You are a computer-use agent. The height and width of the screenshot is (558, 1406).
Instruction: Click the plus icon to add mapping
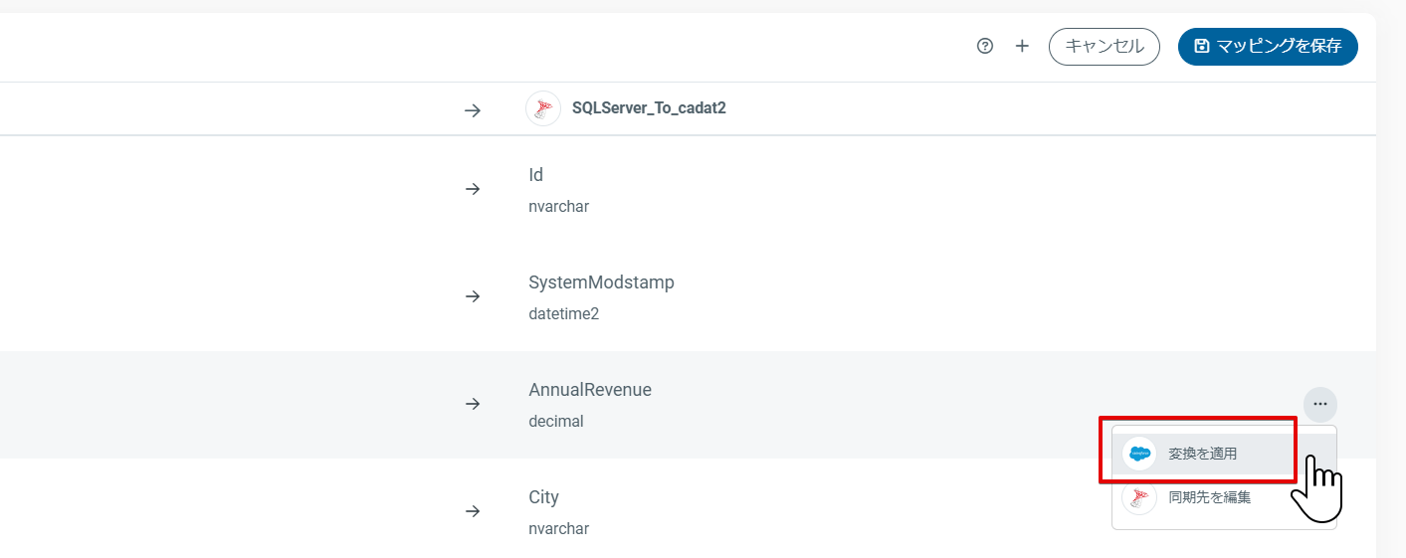[1022, 46]
